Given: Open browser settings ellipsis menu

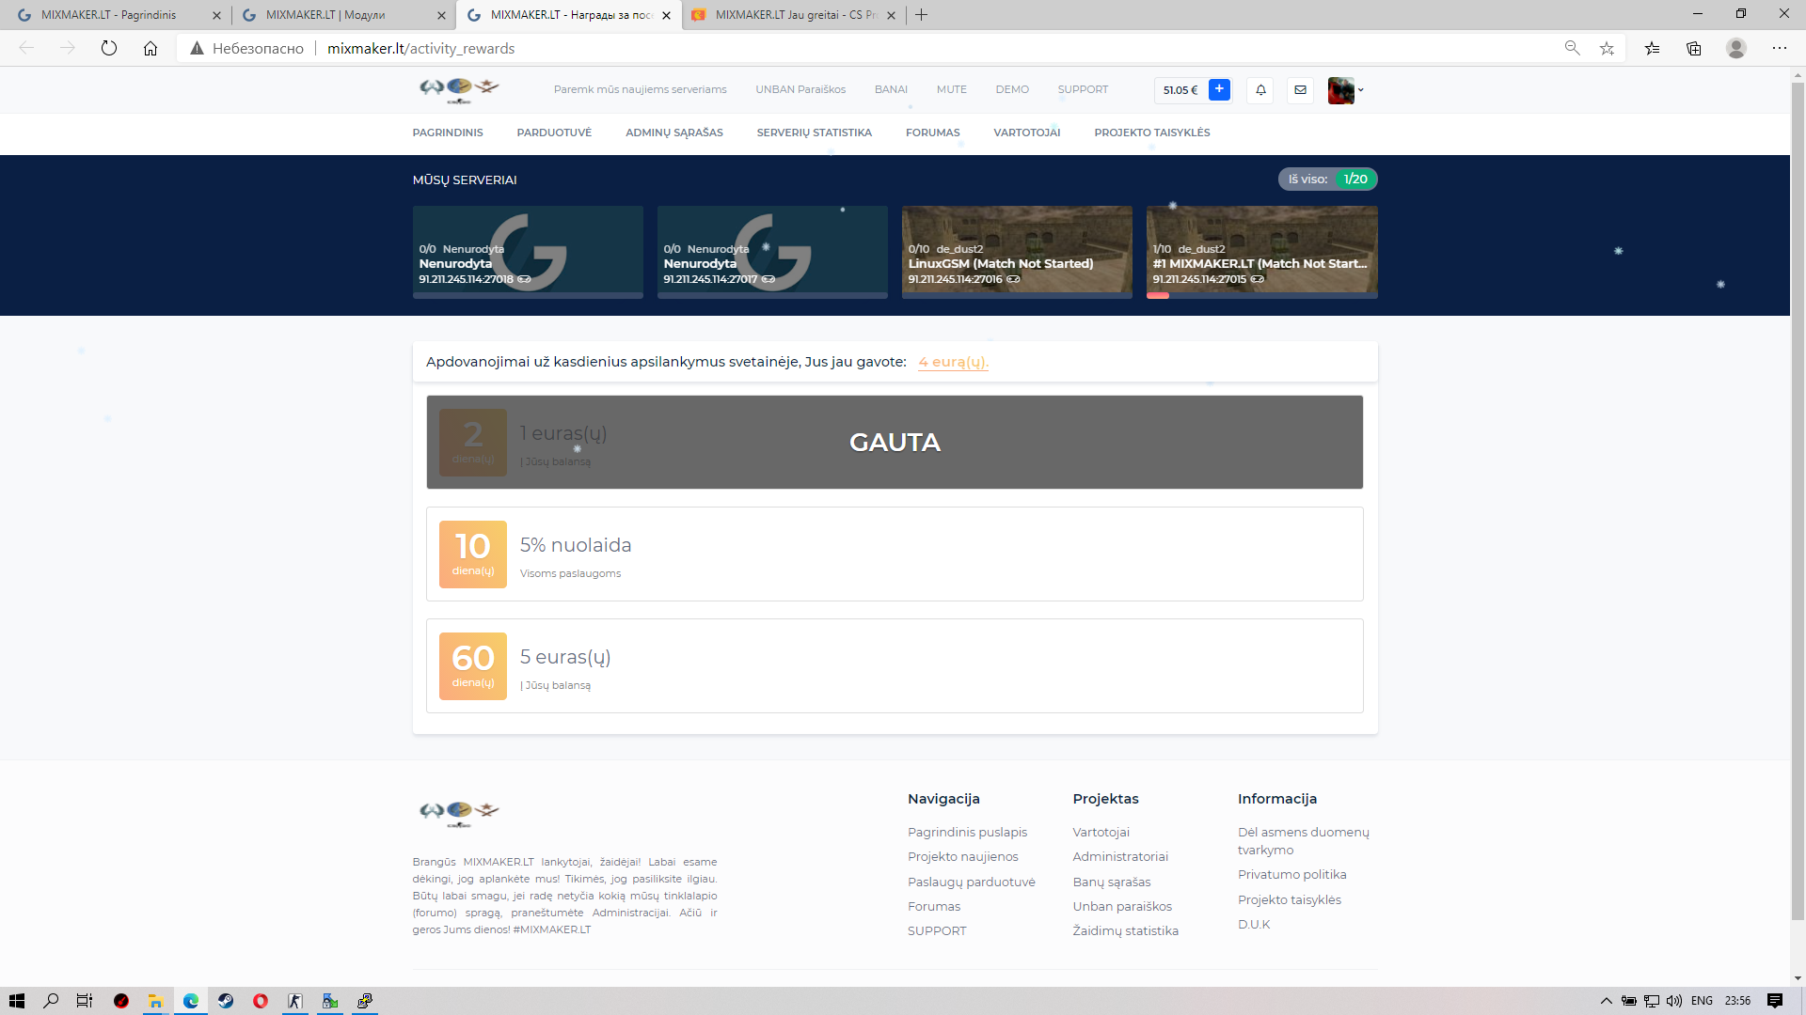Looking at the screenshot, I should click(1780, 48).
